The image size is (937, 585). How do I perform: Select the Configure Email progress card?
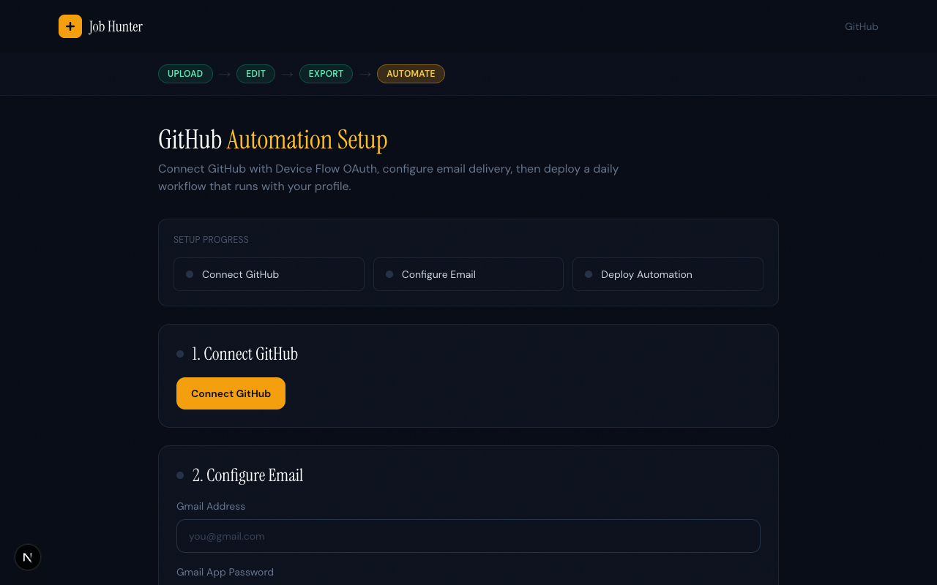click(x=468, y=273)
